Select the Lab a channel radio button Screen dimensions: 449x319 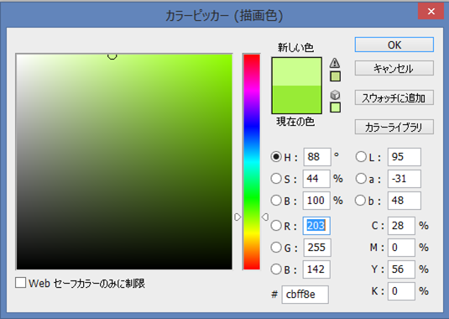(361, 179)
